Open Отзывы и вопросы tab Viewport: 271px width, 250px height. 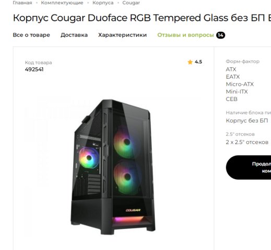[185, 35]
